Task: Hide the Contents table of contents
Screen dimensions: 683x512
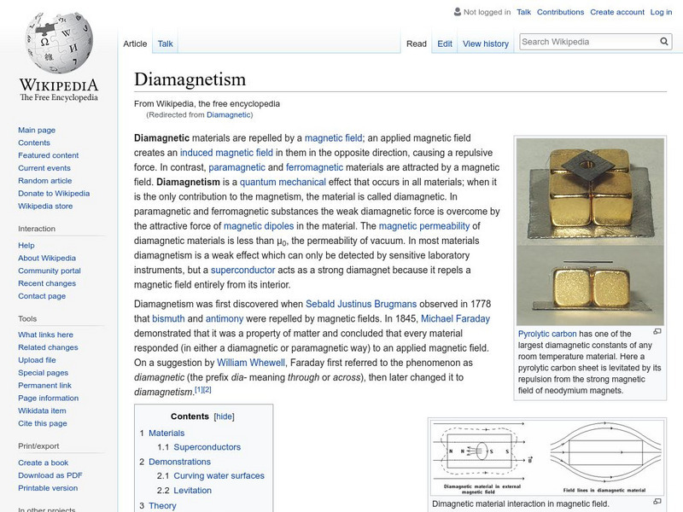Action: (224, 416)
